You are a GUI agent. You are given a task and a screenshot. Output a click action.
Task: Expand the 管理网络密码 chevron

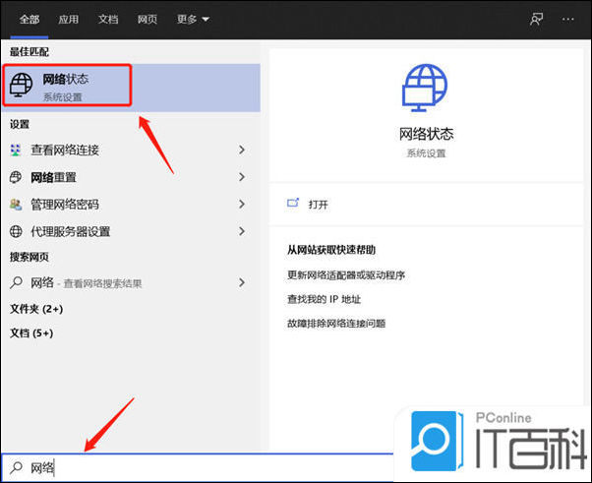tap(242, 205)
